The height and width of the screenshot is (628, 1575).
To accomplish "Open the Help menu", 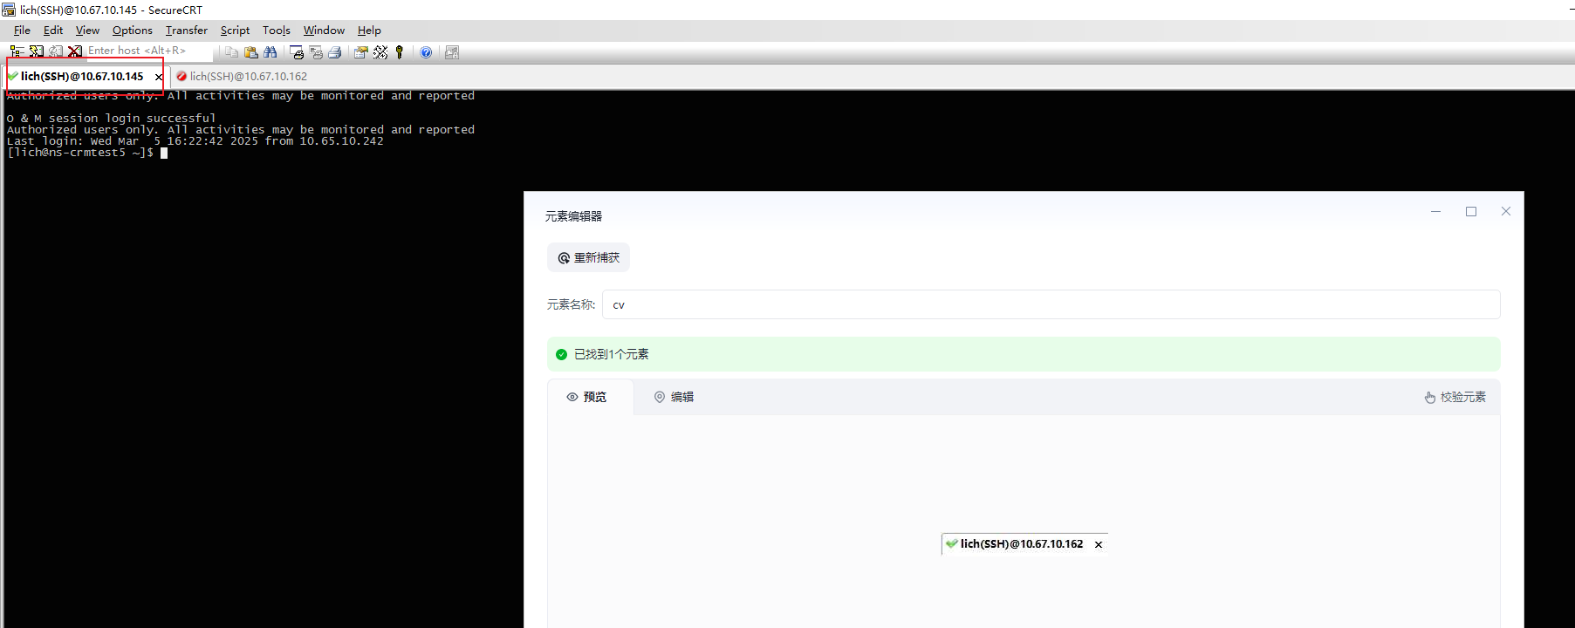I will click(x=369, y=31).
